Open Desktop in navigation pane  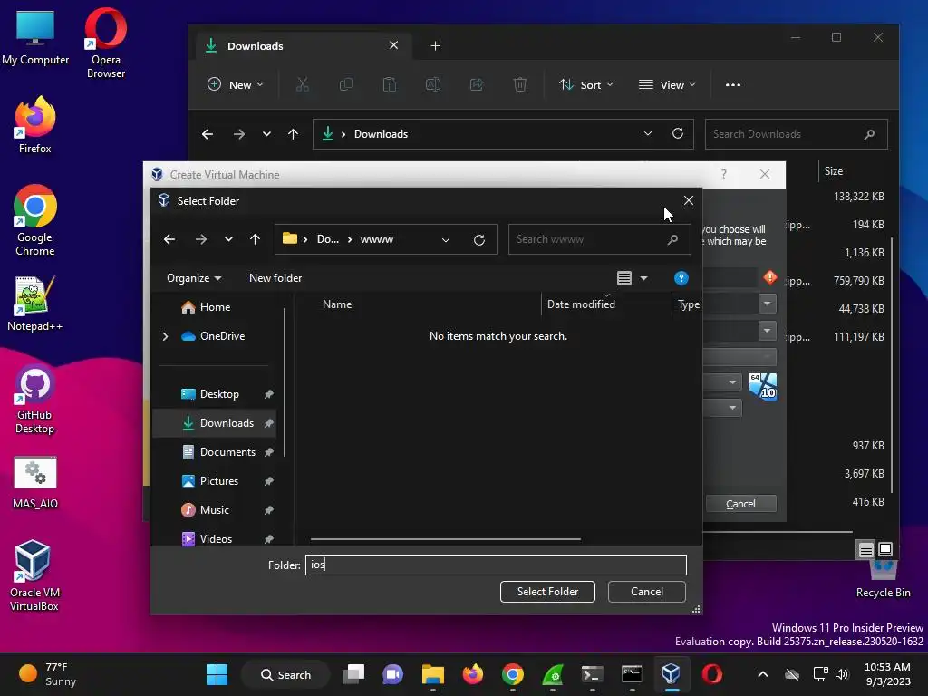point(214,394)
